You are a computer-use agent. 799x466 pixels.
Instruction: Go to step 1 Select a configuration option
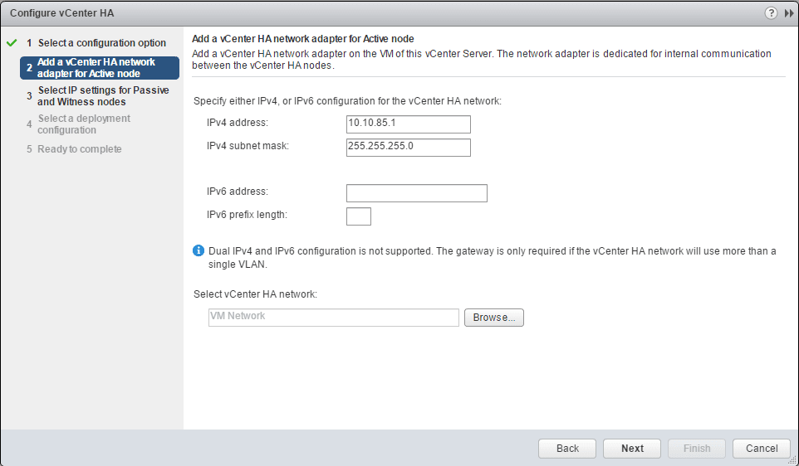101,42
